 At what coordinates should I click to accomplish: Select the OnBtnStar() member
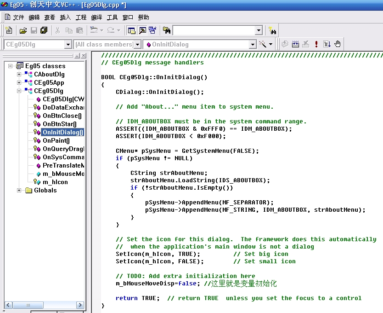coord(60,124)
